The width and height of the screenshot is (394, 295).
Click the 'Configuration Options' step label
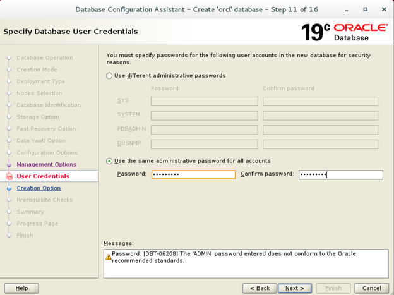click(47, 152)
